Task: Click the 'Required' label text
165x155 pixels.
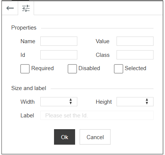Action: (43, 68)
